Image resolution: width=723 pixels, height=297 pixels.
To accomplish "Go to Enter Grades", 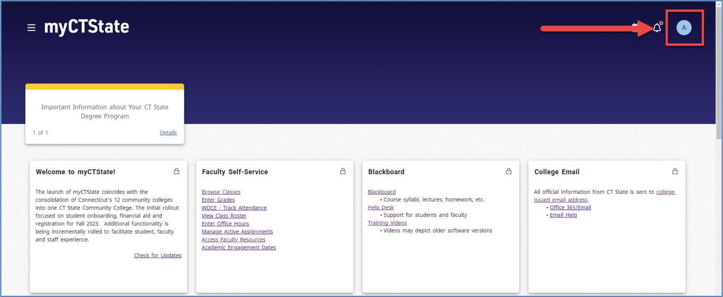I will 218,200.
